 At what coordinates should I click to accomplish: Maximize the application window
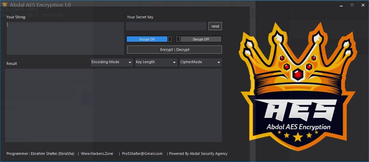352,5
